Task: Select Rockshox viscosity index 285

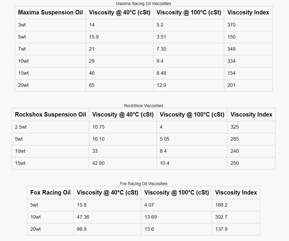Action: coord(235,139)
